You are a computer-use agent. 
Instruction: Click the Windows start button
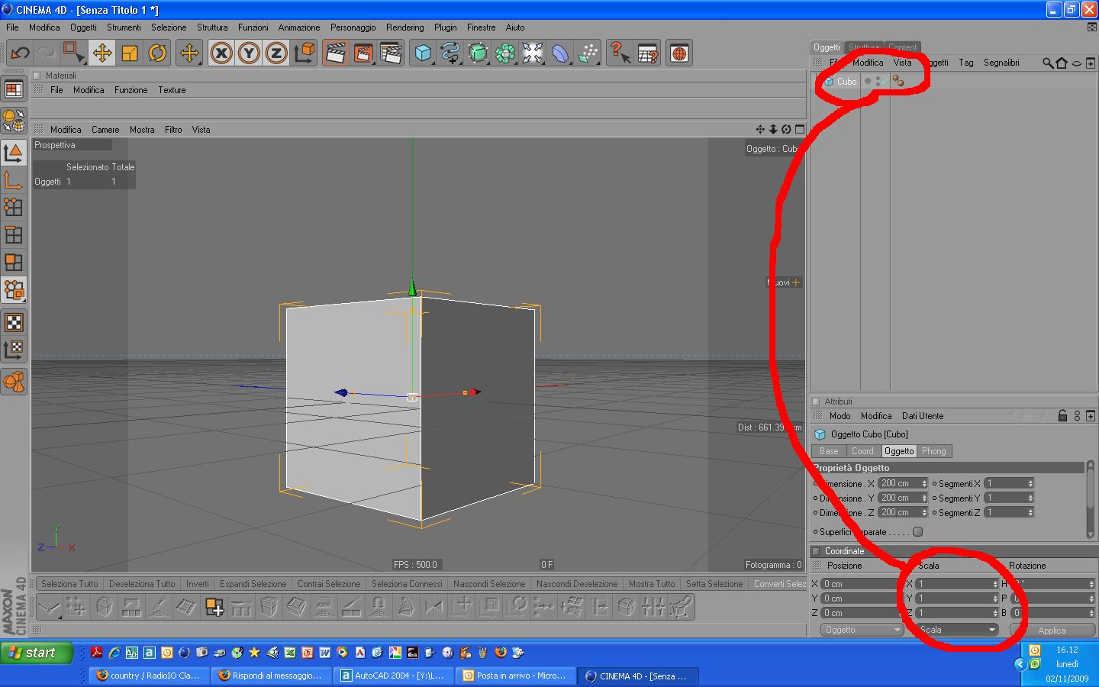coord(37,653)
